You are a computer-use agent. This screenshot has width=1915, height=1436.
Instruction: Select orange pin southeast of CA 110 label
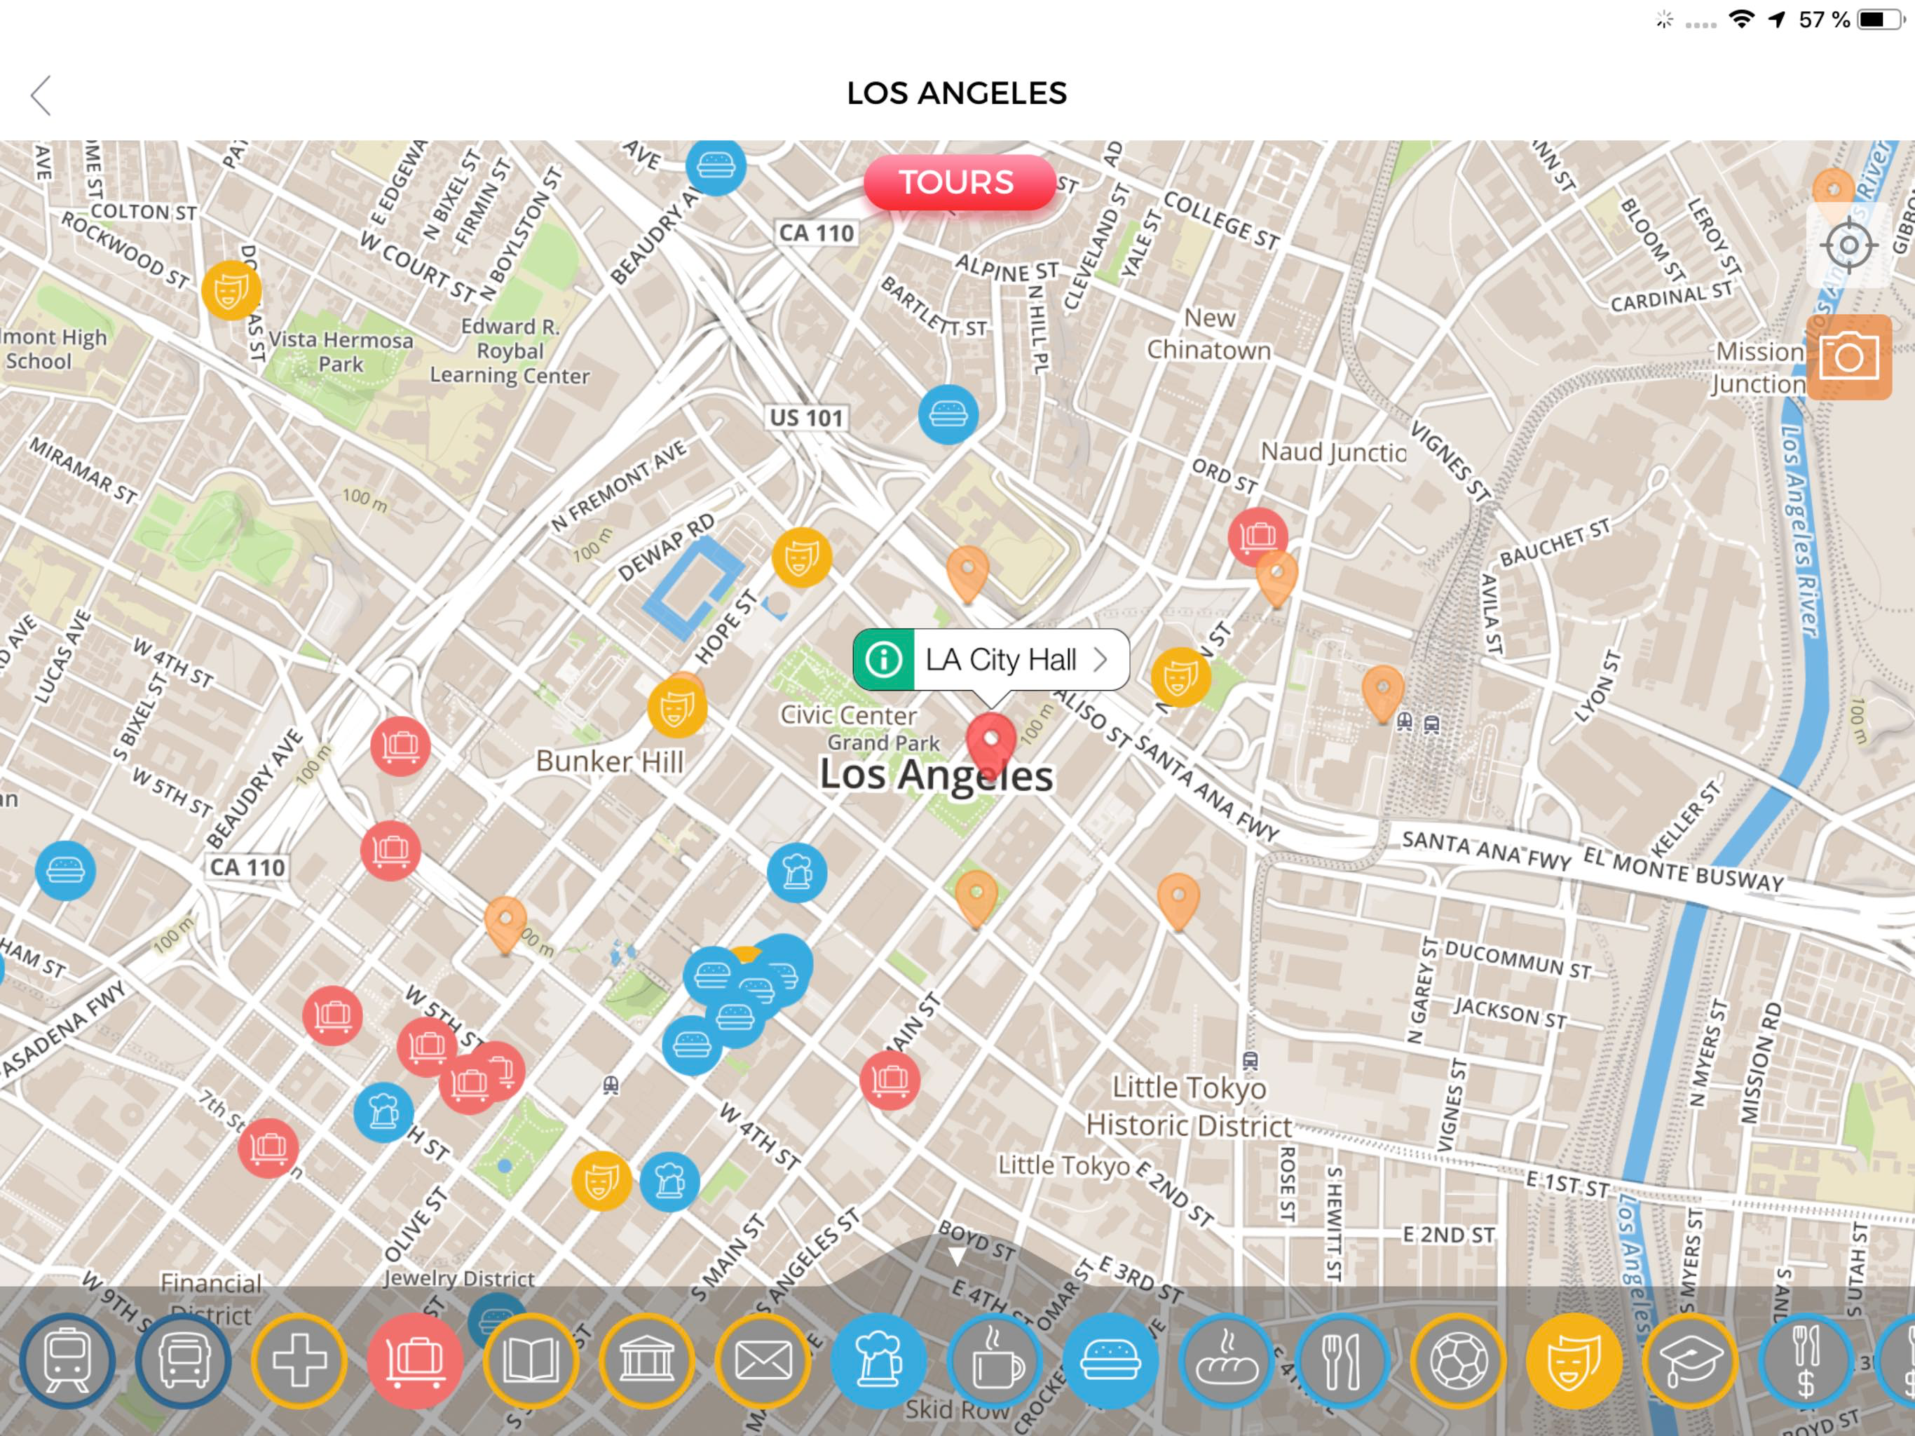505,924
